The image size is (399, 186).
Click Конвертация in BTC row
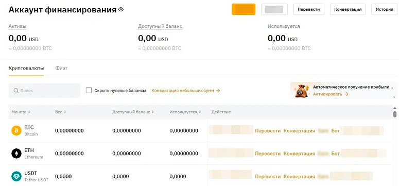[299, 131]
